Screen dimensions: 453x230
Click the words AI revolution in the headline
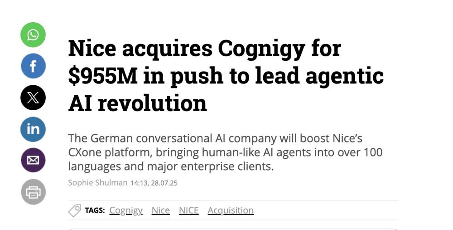click(x=137, y=103)
